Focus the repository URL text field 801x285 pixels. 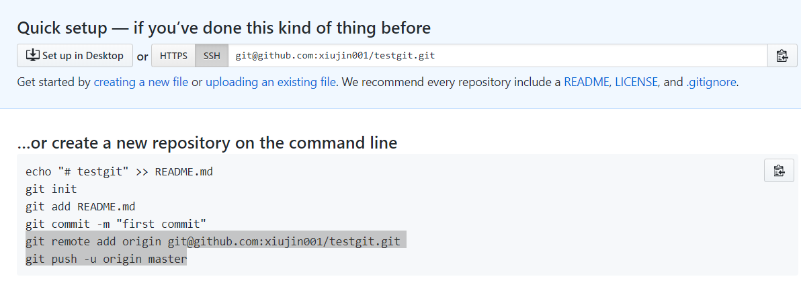tap(497, 56)
